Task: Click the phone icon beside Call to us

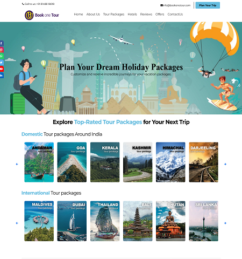Action: [x=23, y=4]
